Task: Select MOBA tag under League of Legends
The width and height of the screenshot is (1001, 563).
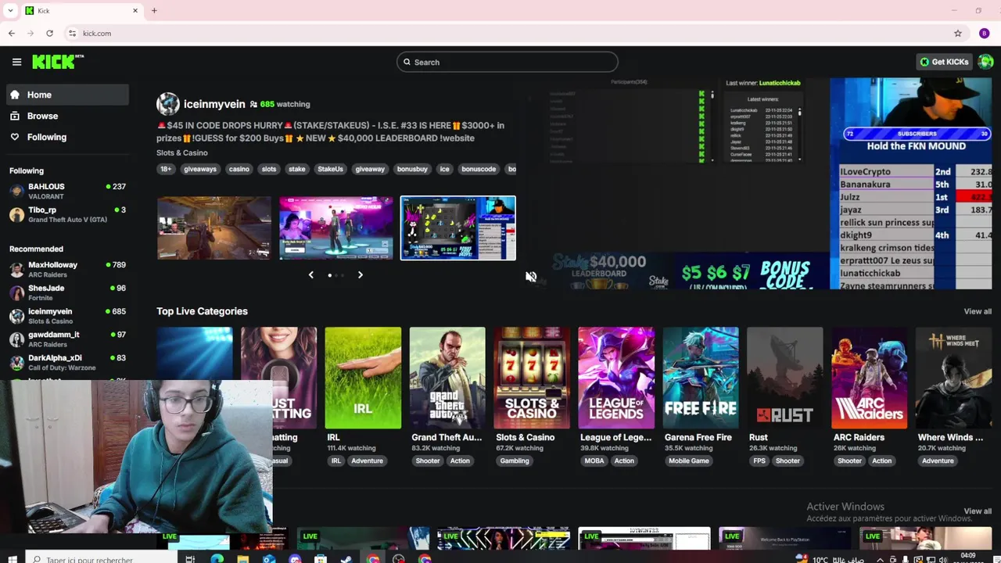Action: click(x=594, y=461)
